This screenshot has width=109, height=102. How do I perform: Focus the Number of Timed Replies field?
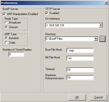click(16, 54)
